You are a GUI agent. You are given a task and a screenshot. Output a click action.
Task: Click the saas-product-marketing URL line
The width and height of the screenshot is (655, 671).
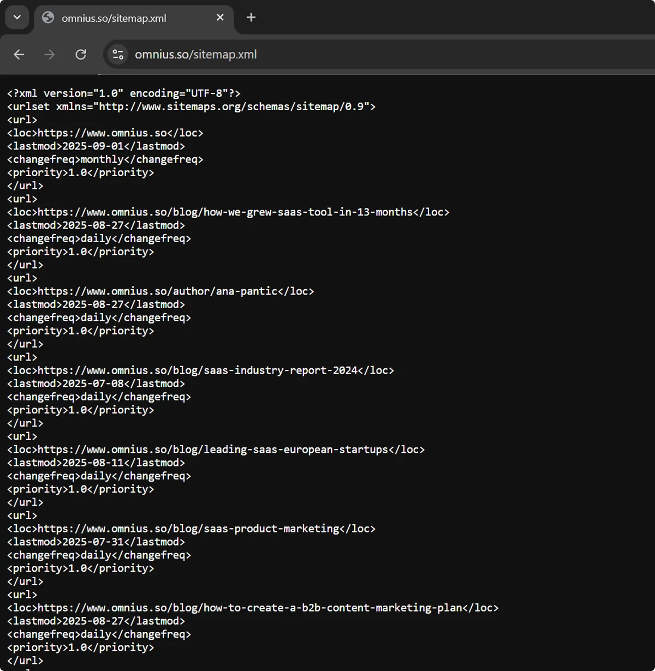coord(191,529)
